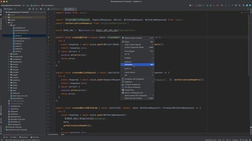Image resolution: width=252 pixels, height=141 pixels.
Task: Click the Search Everywhere magnifier icon
Action: [x=243, y=5]
